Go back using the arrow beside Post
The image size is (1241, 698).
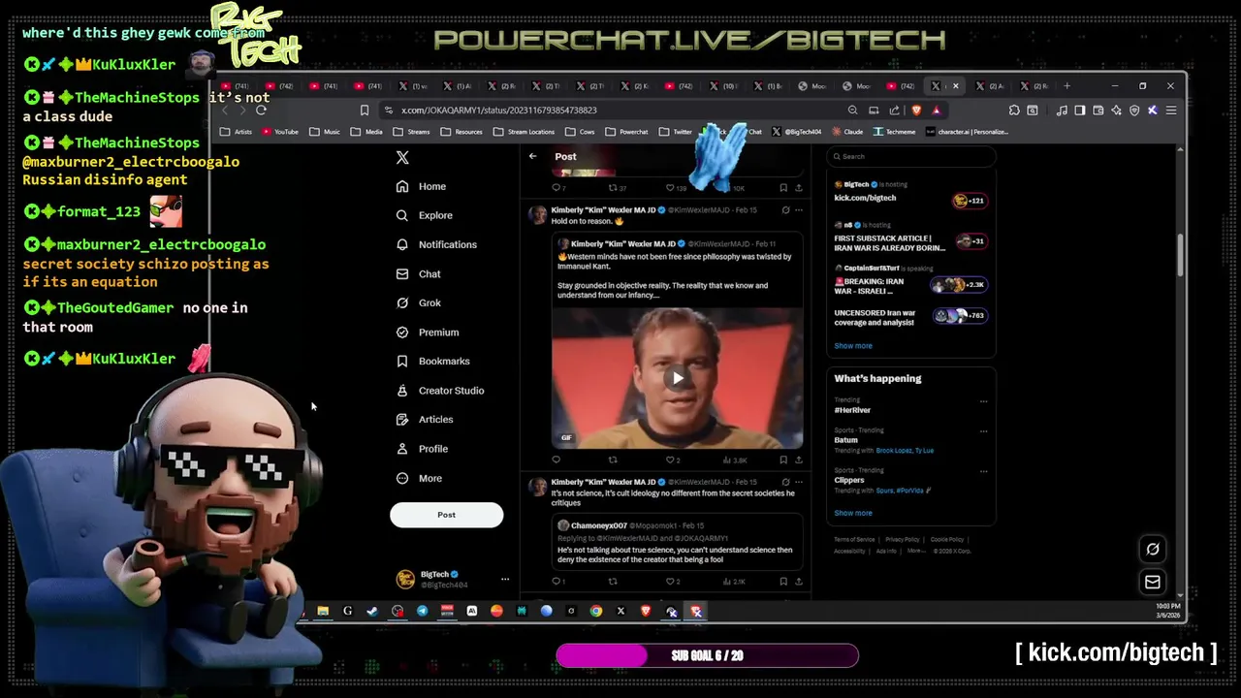(532, 156)
